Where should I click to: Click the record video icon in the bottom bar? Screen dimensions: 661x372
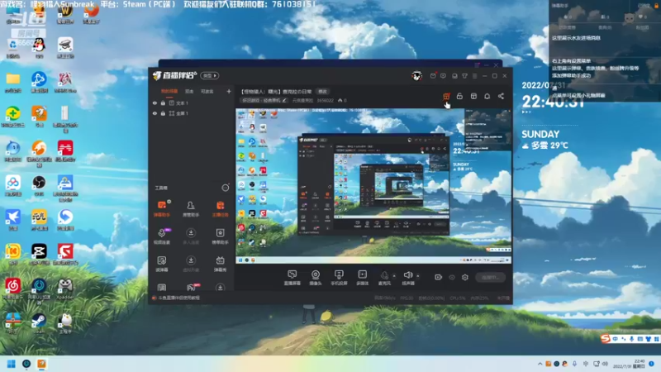click(438, 277)
